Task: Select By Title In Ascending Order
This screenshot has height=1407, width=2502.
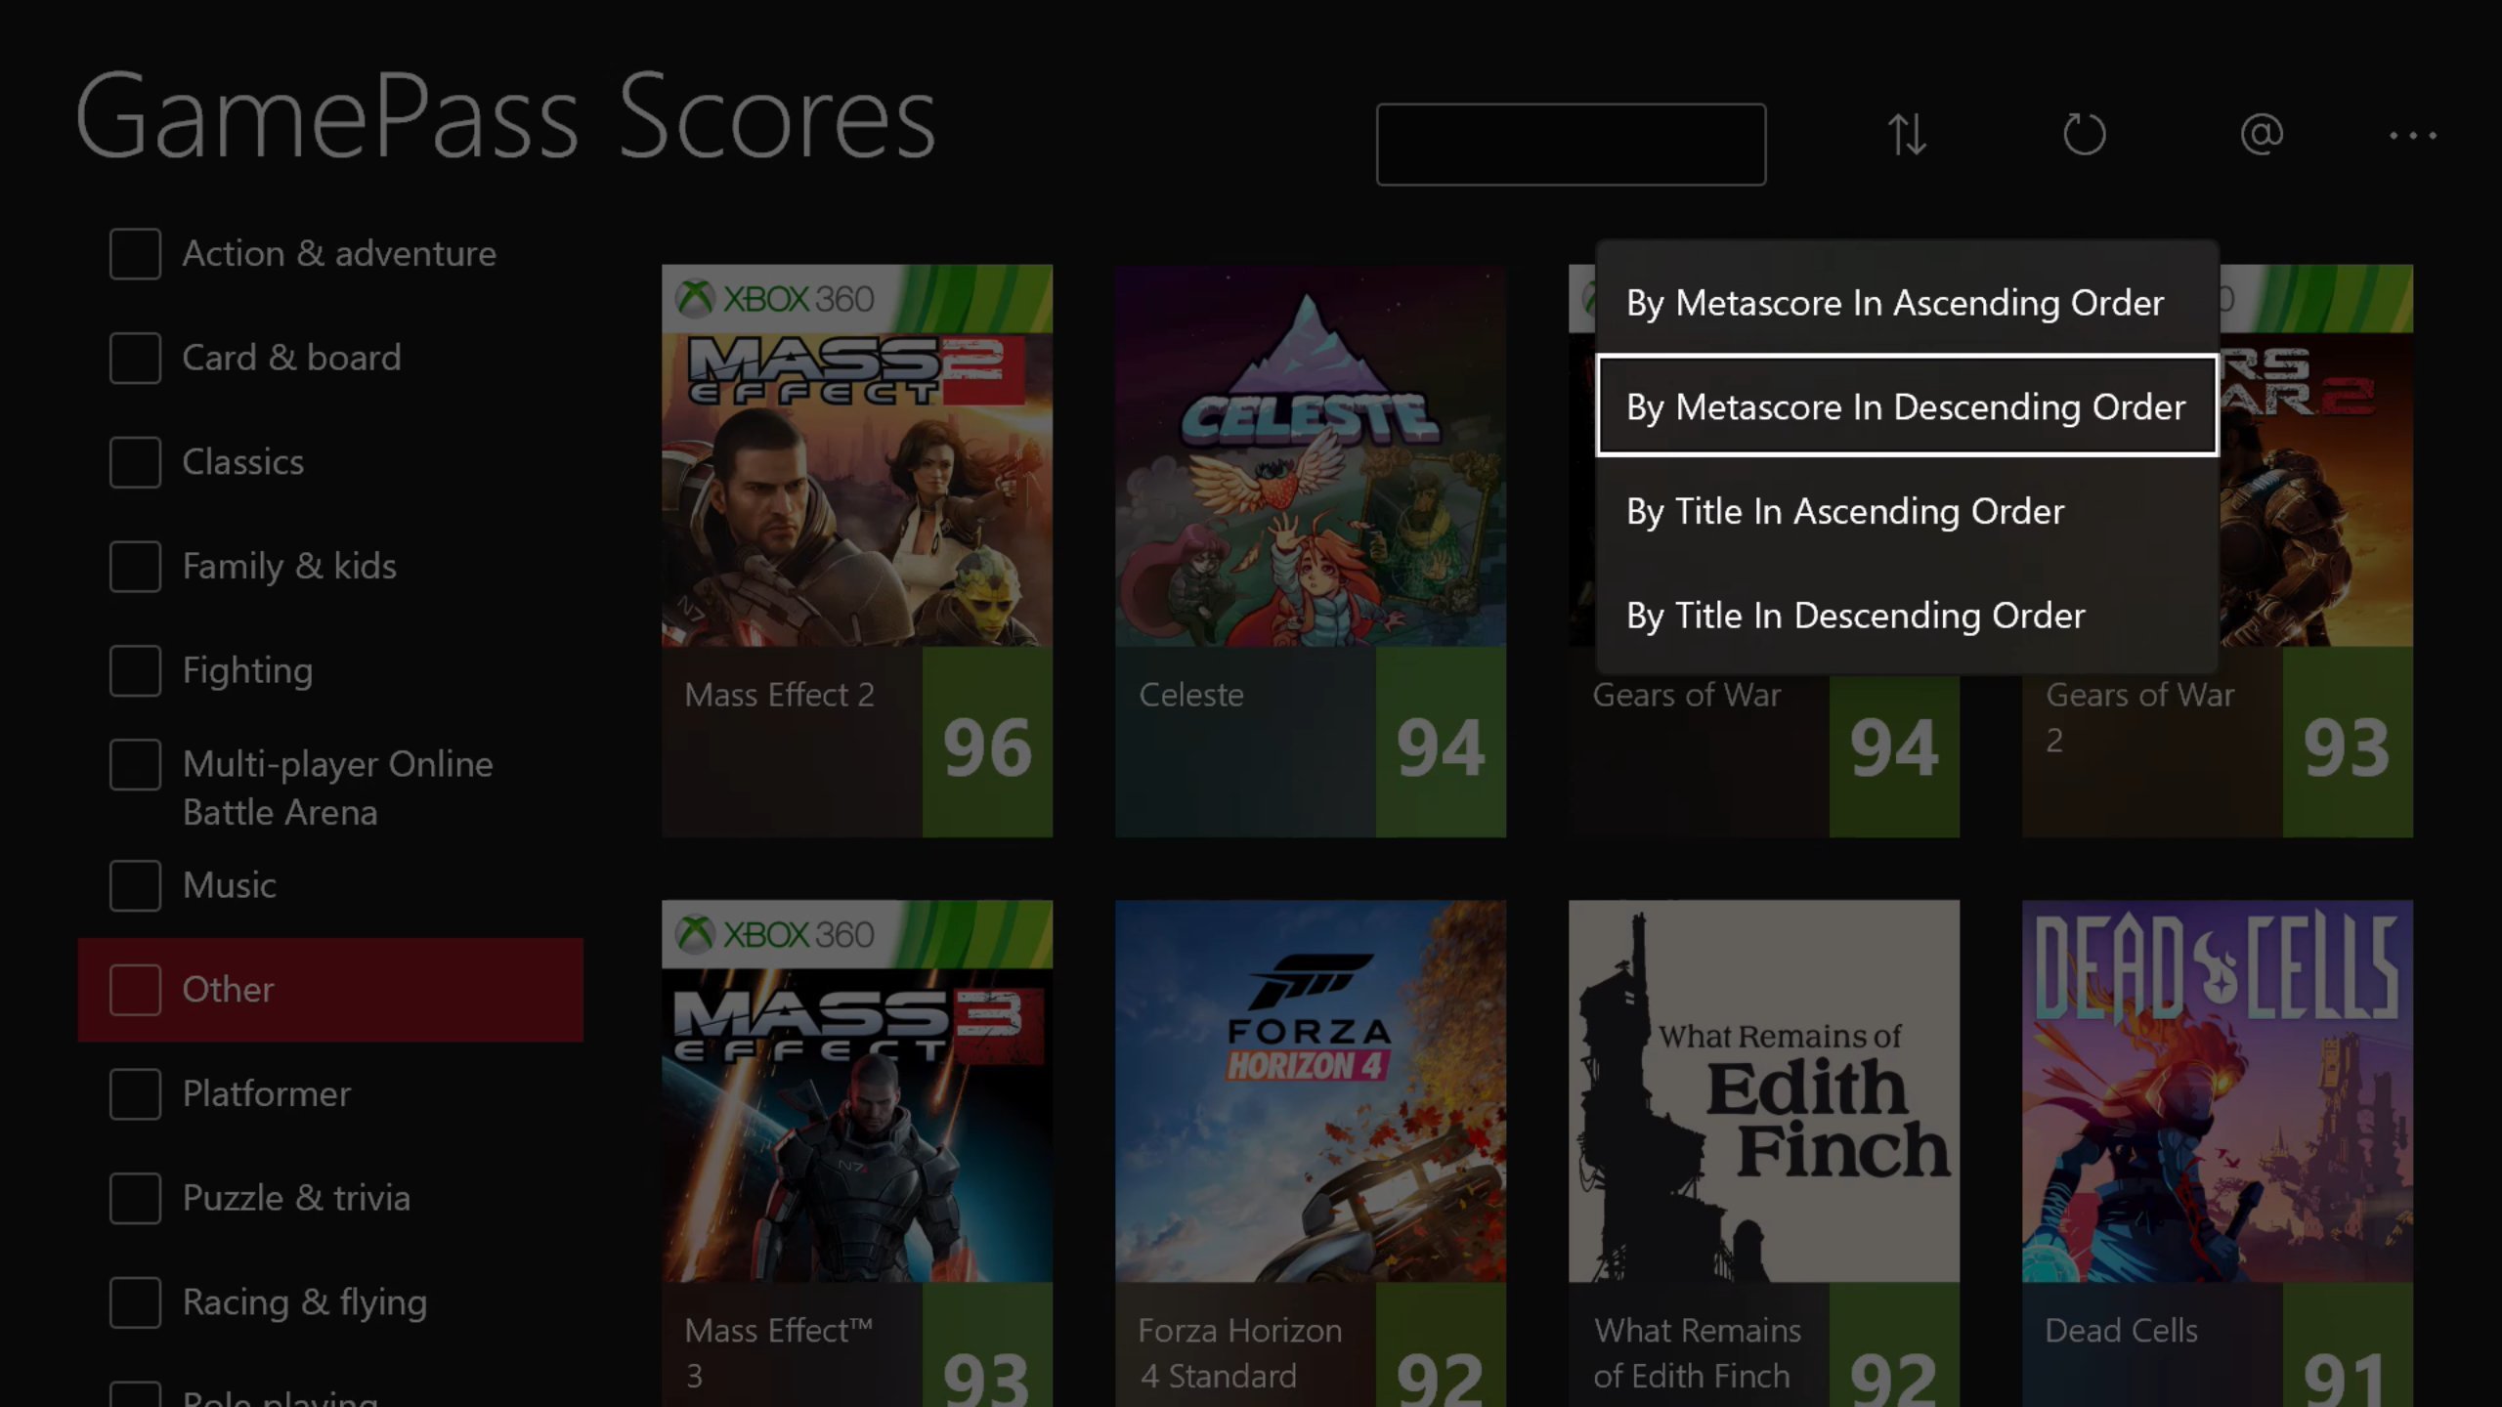Action: [1845, 511]
